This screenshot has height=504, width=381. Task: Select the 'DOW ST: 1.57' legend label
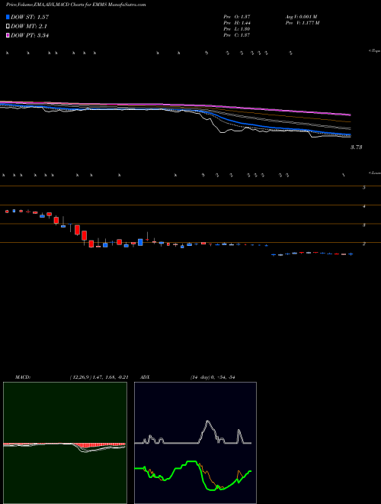click(x=30, y=17)
